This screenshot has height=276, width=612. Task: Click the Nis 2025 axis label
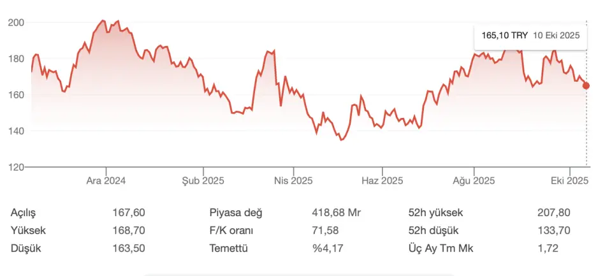(293, 180)
